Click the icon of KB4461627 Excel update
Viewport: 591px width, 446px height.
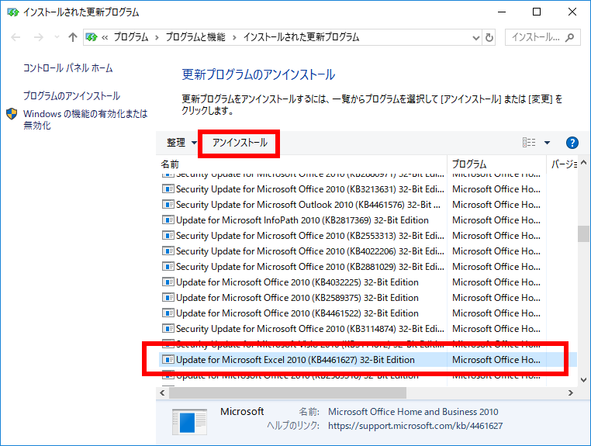click(168, 360)
